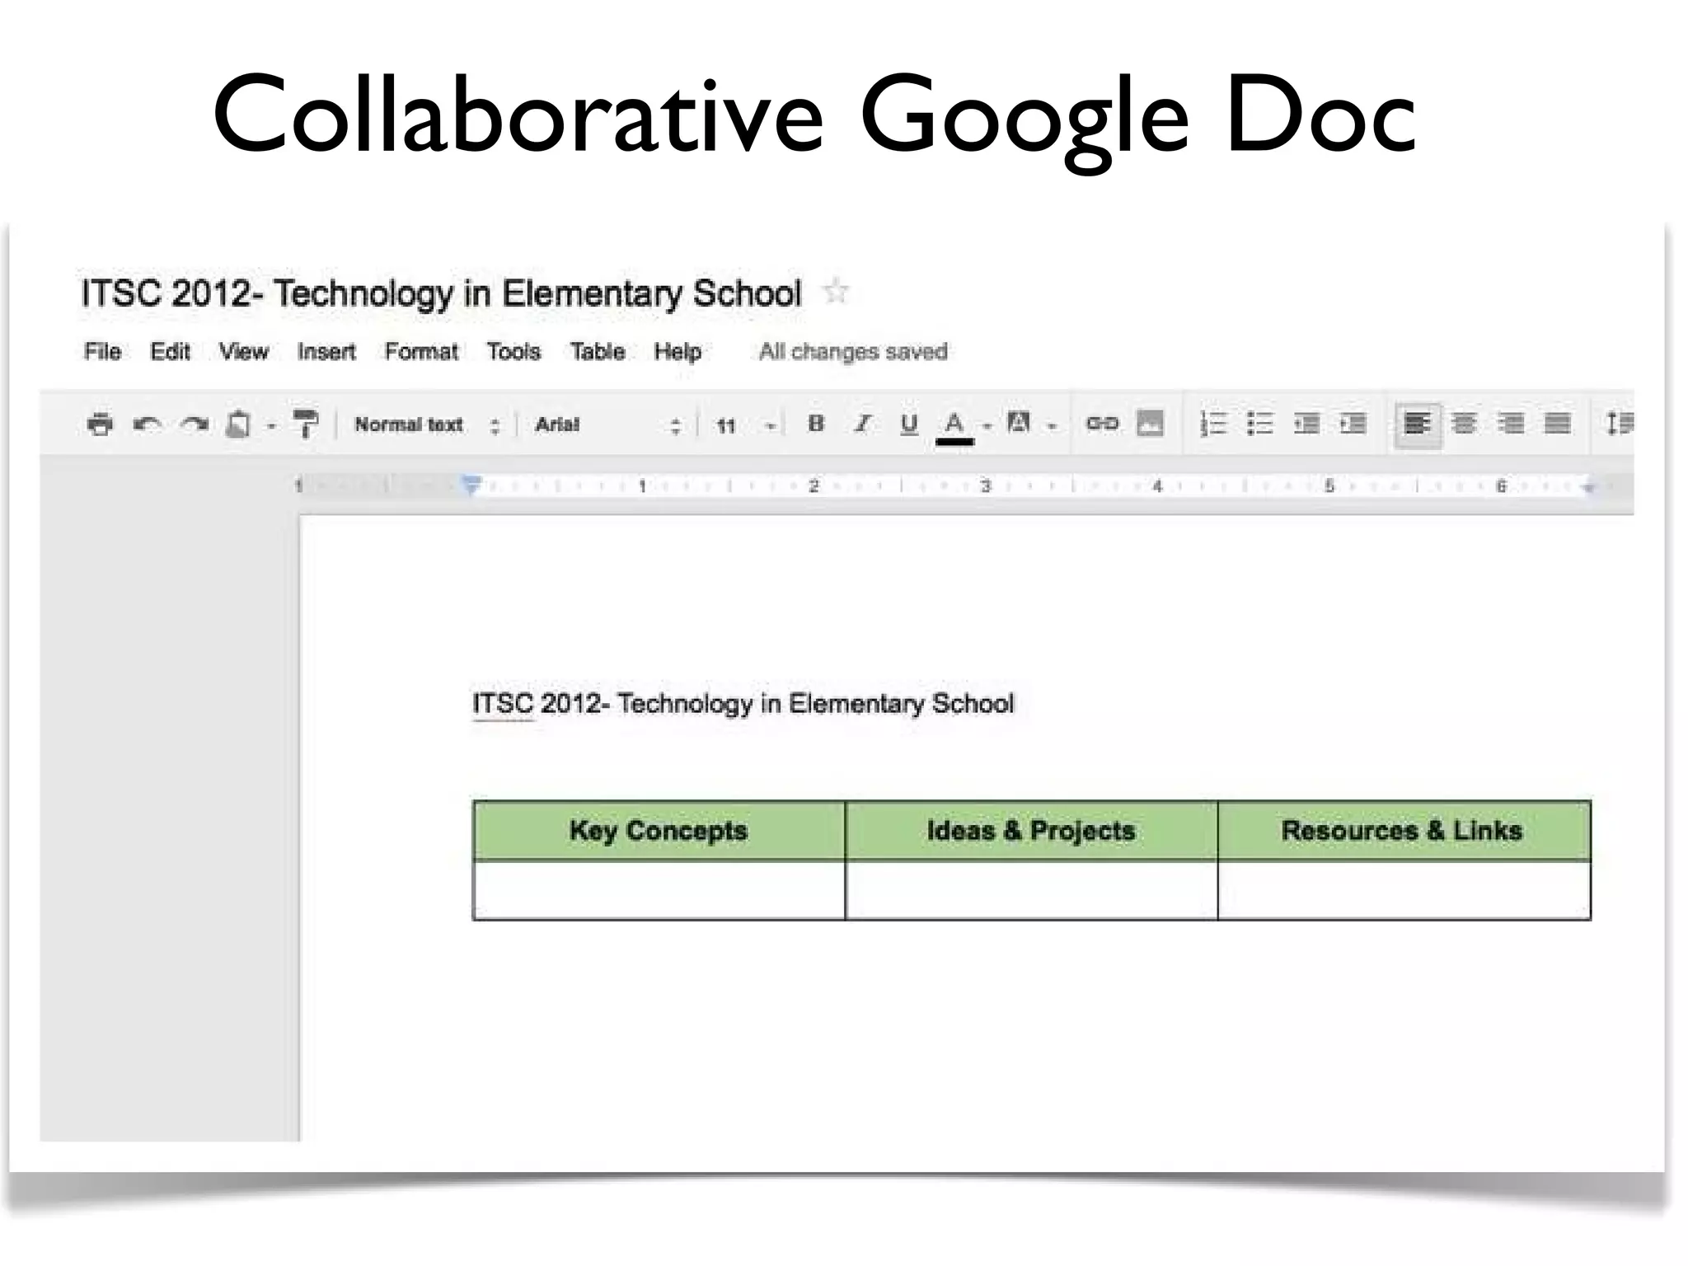Toggle Bold formatting
The height and width of the screenshot is (1266, 1688).
(x=816, y=424)
